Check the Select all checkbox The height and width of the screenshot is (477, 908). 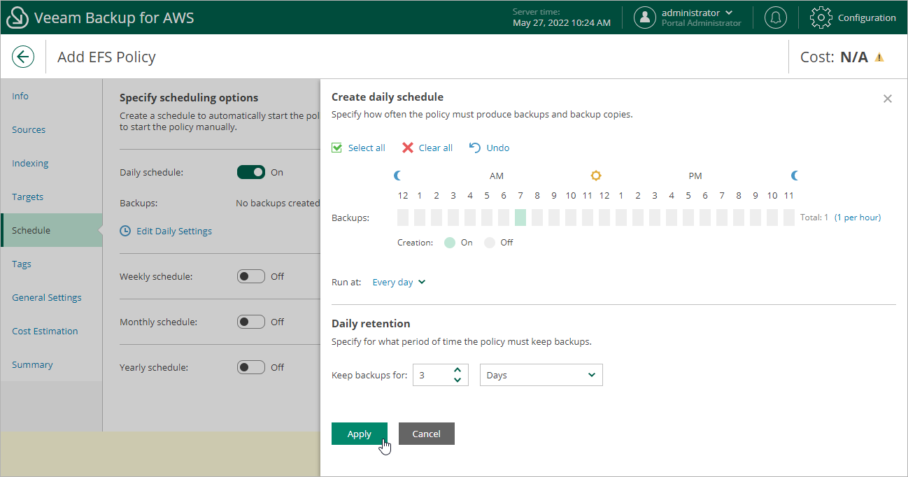click(337, 148)
